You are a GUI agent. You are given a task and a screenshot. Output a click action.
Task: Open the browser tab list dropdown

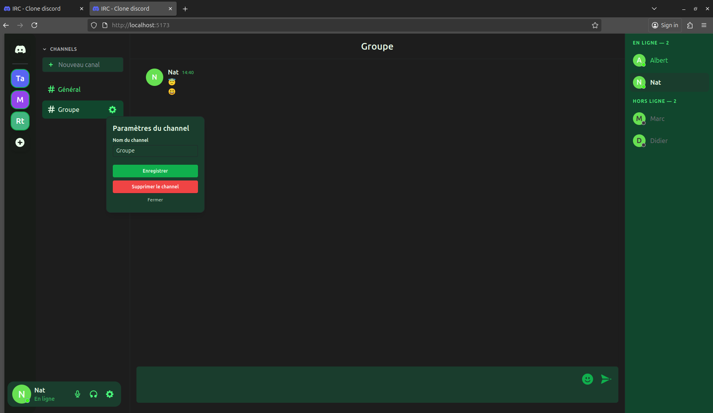pos(654,9)
